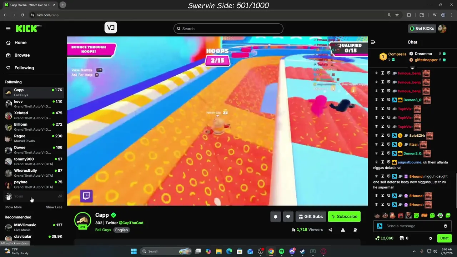The image size is (457, 257).
Task: Open the @CapThaGod Twitter link
Action: [131, 223]
